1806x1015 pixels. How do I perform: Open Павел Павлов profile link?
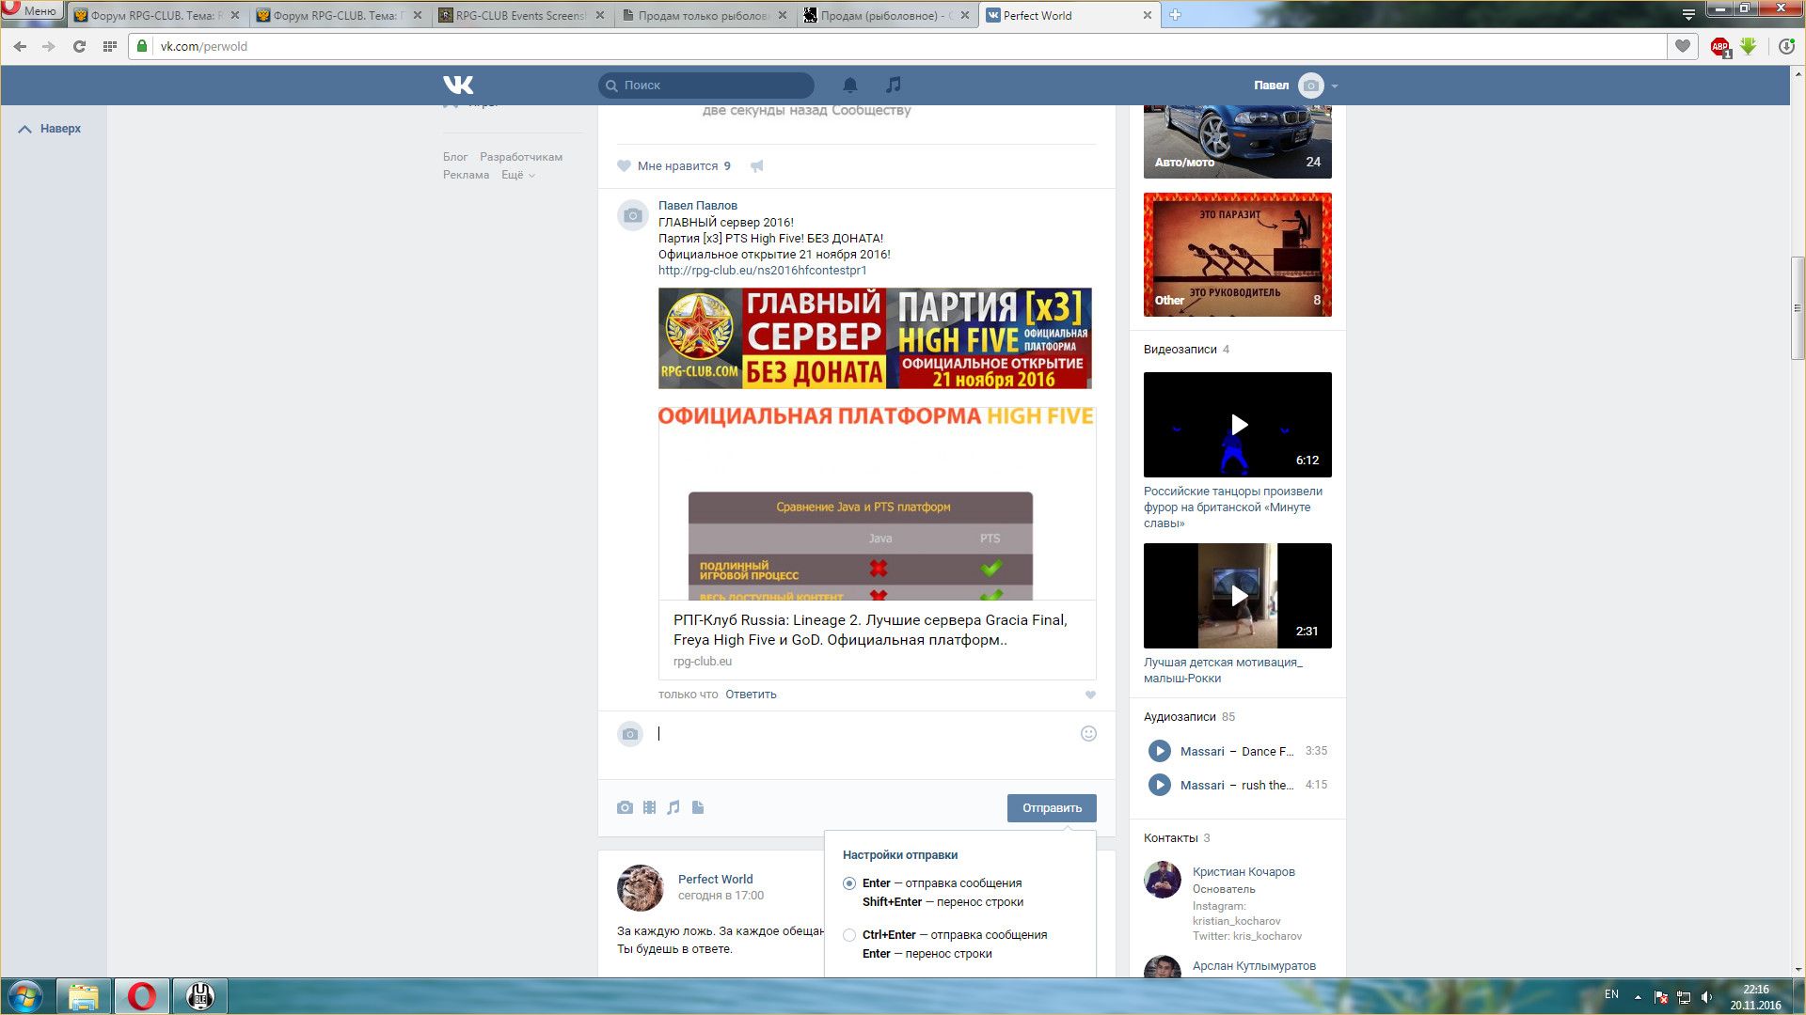click(x=697, y=205)
